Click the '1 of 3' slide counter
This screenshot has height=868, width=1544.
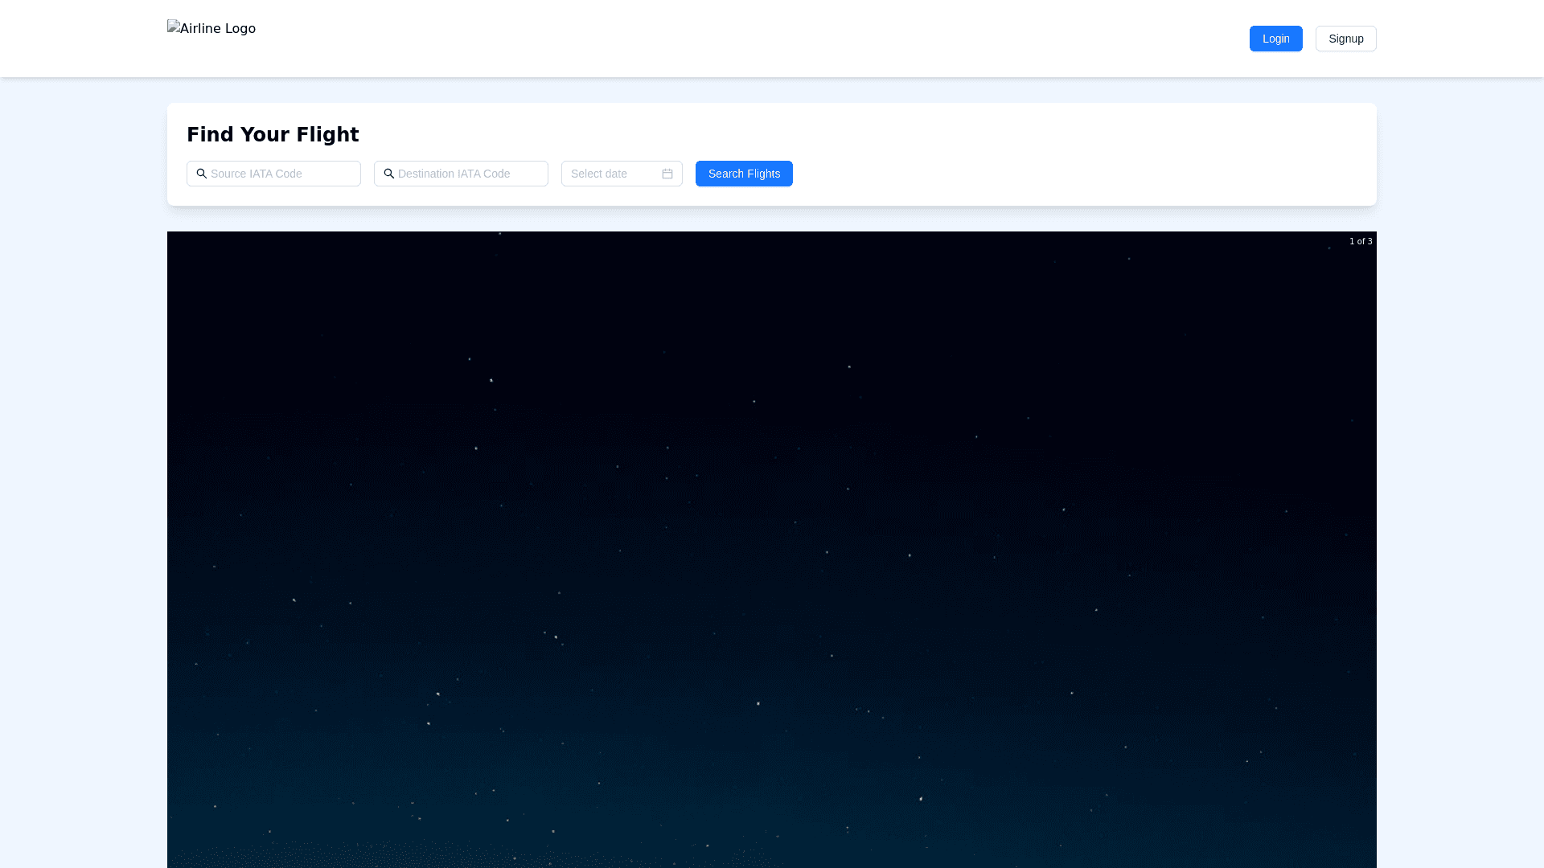point(1361,241)
